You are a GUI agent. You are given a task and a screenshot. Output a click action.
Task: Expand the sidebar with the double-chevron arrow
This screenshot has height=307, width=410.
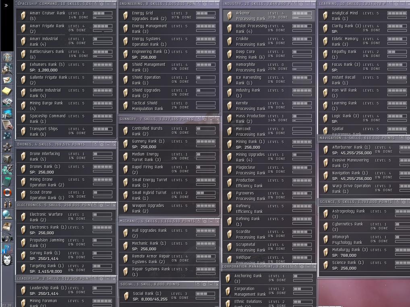pos(6,5)
